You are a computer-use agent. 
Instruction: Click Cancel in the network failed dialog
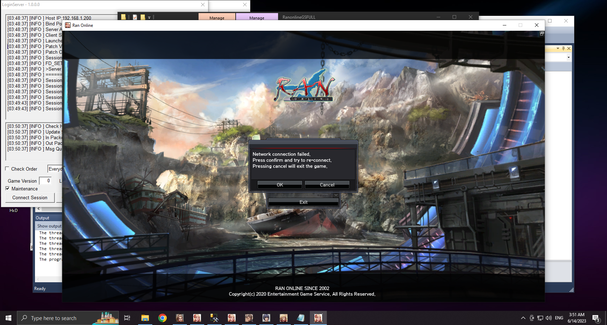point(327,185)
